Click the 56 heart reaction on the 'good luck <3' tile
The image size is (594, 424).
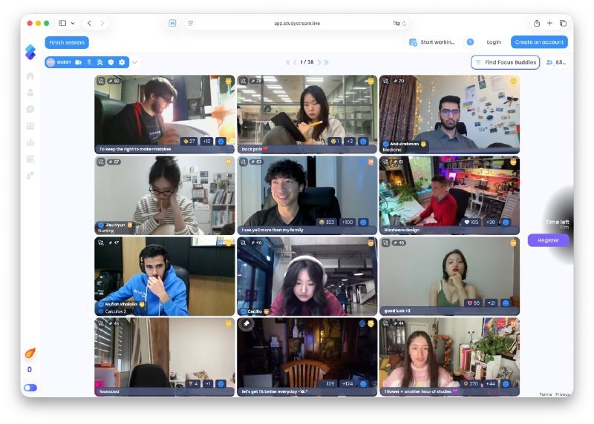pos(474,302)
